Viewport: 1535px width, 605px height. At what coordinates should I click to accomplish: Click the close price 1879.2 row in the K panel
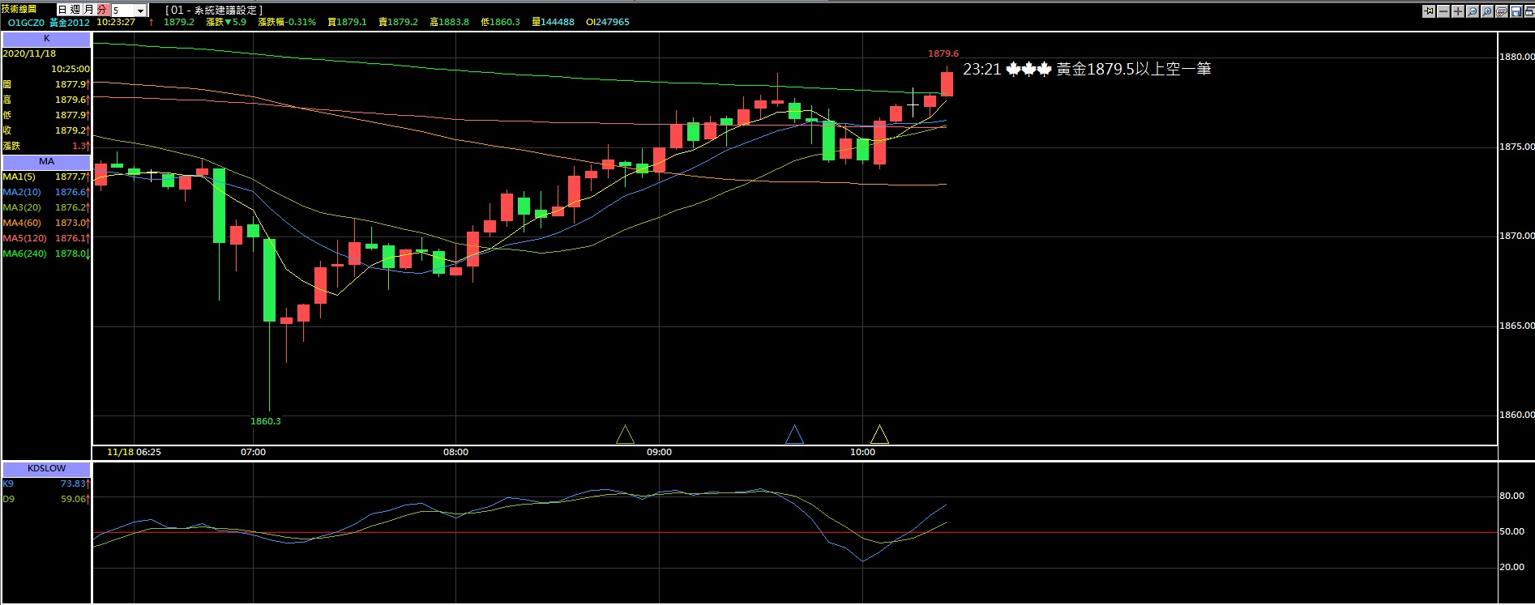tap(46, 130)
